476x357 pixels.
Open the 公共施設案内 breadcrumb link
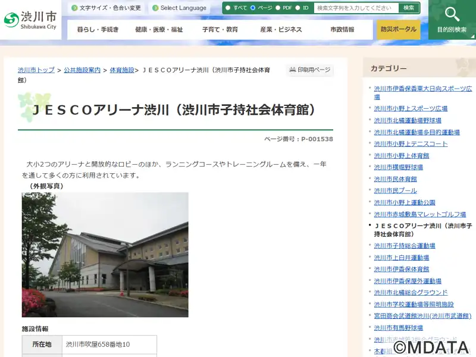pyautogui.click(x=82, y=70)
